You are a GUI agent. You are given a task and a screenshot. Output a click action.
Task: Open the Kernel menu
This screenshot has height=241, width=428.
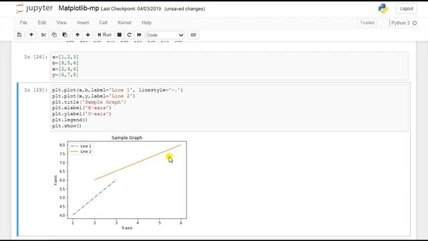124,23
